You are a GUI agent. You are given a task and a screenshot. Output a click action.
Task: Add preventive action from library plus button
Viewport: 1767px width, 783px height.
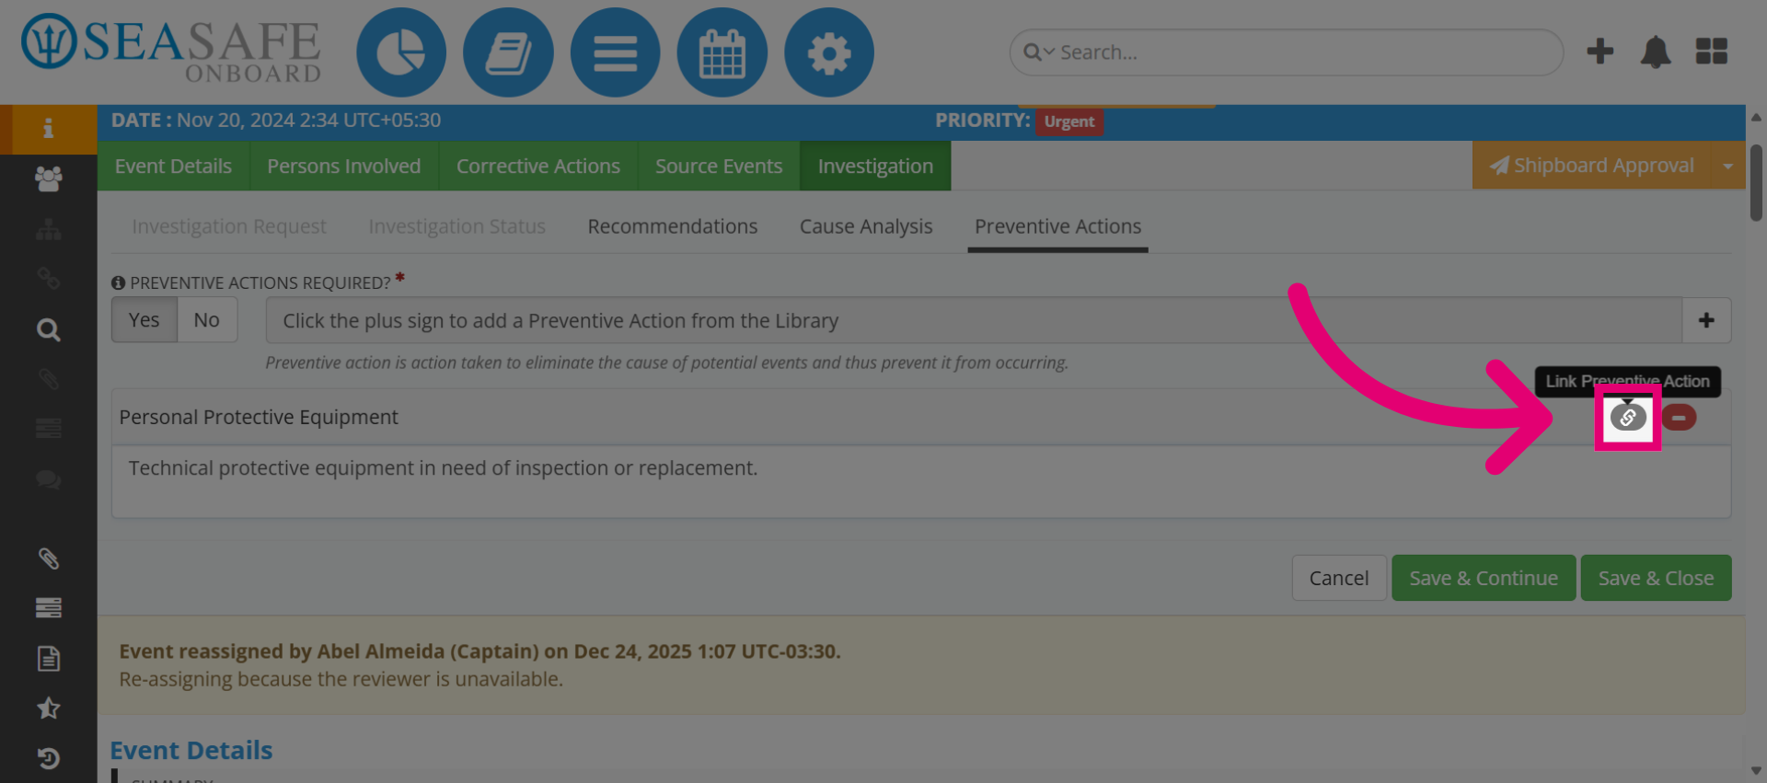click(x=1706, y=320)
